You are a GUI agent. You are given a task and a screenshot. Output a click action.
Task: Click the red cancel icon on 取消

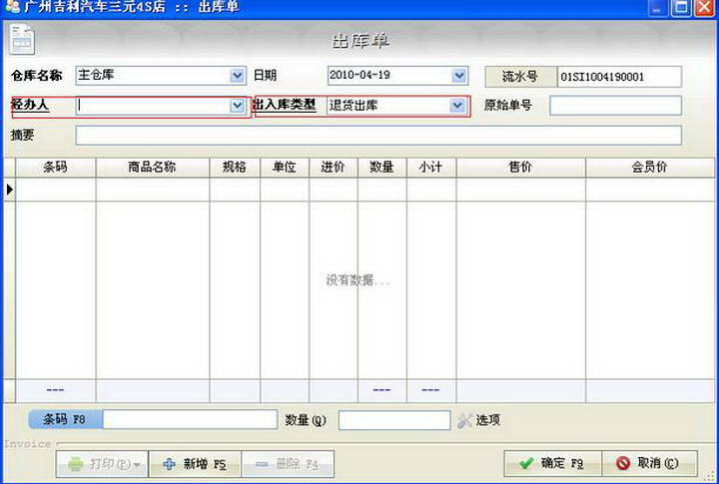tap(623, 463)
